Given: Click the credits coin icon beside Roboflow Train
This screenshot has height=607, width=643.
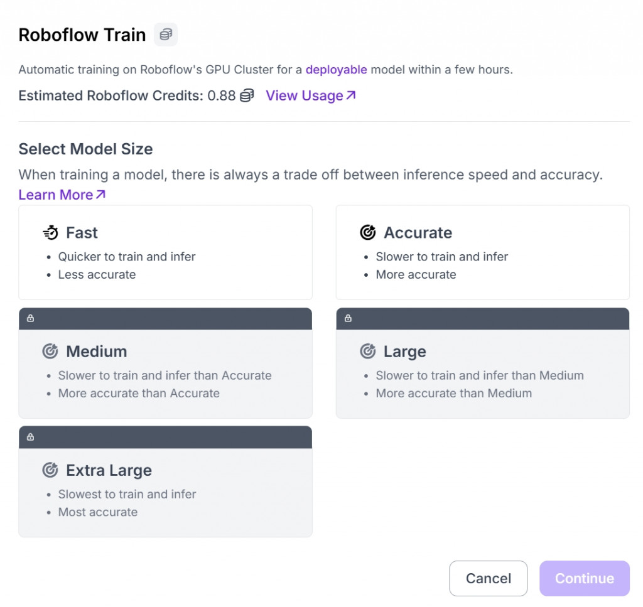Looking at the screenshot, I should (x=166, y=34).
